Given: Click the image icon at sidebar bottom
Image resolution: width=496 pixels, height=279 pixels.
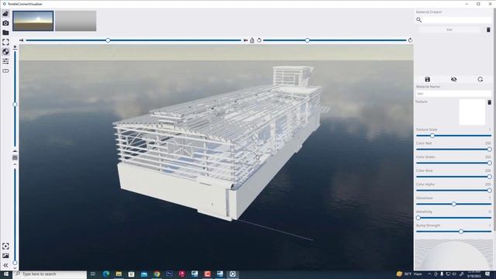Looking at the screenshot, I should (x=5, y=256).
